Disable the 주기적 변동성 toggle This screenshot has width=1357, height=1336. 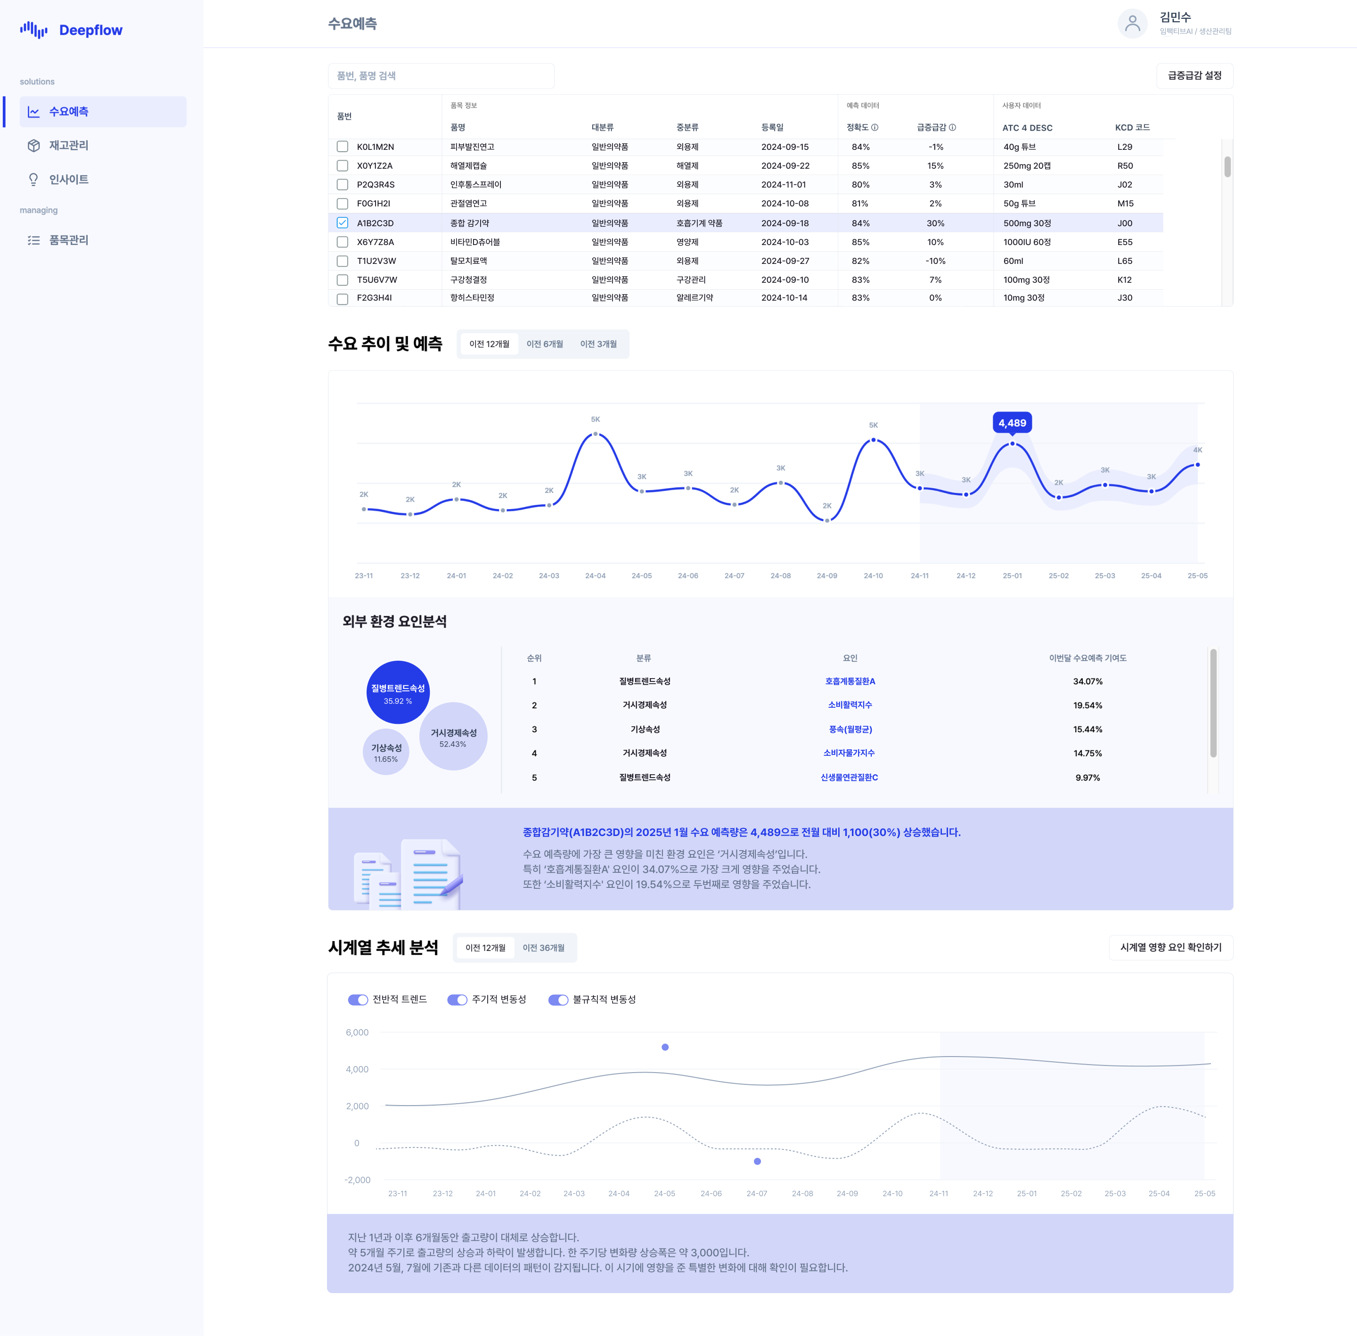458,1000
